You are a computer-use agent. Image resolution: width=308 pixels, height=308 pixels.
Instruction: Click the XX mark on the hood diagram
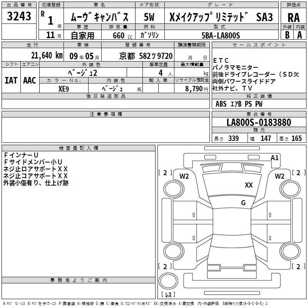[248, 185]
